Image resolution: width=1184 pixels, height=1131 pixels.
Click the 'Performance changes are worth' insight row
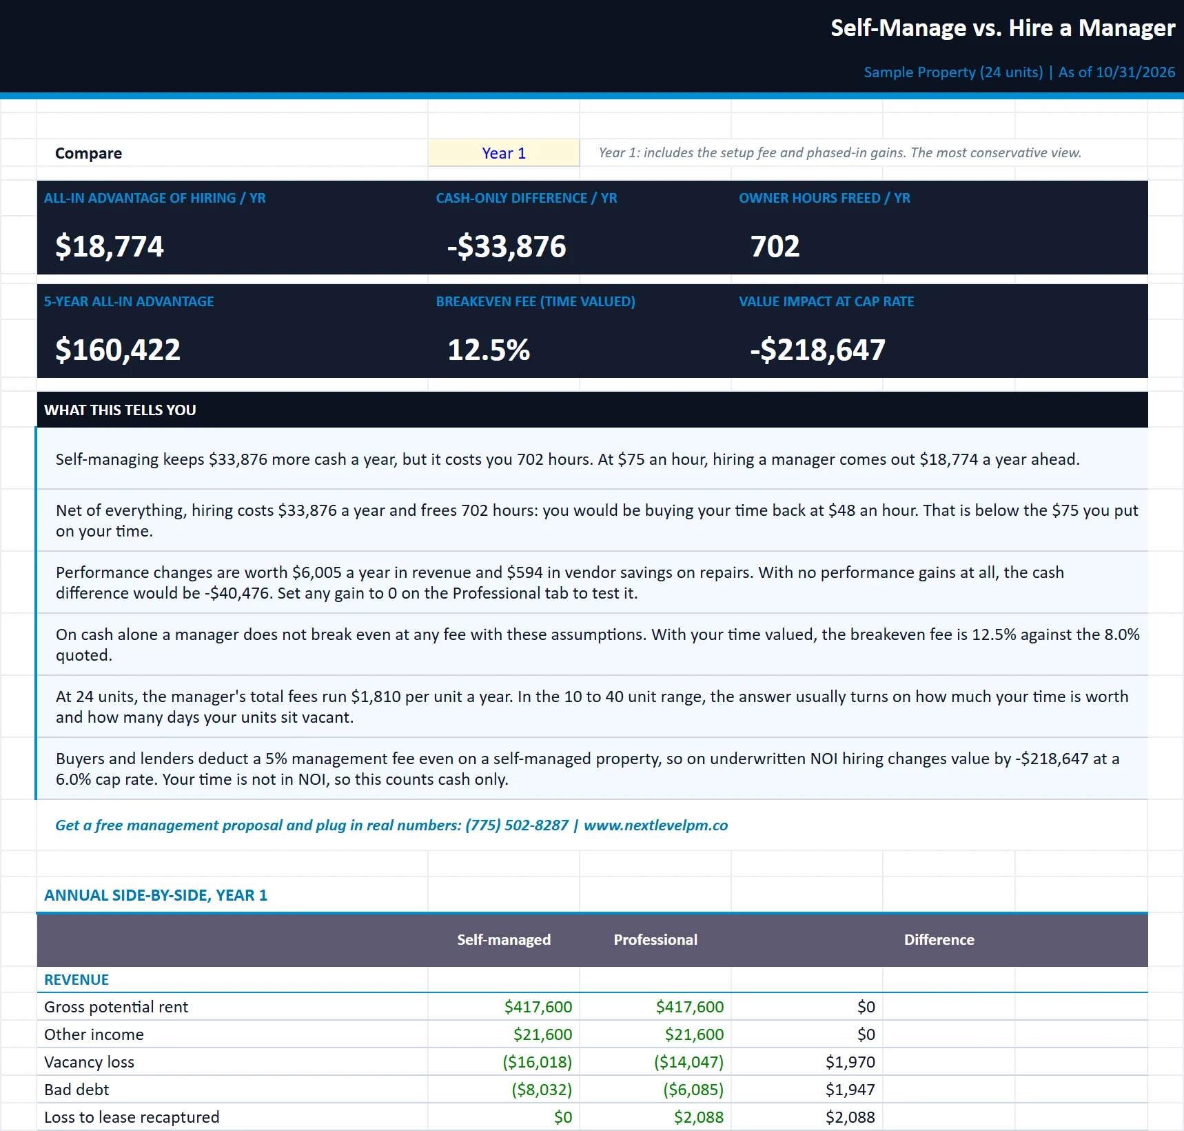593,583
